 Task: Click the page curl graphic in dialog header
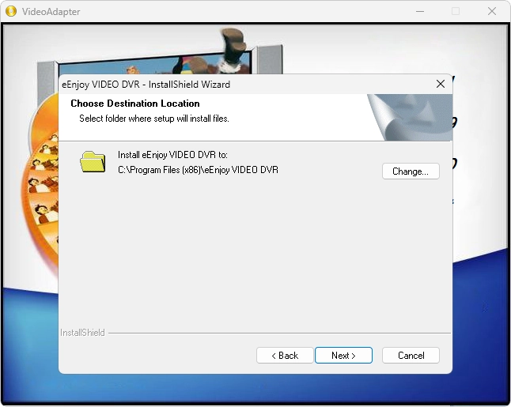click(x=411, y=116)
